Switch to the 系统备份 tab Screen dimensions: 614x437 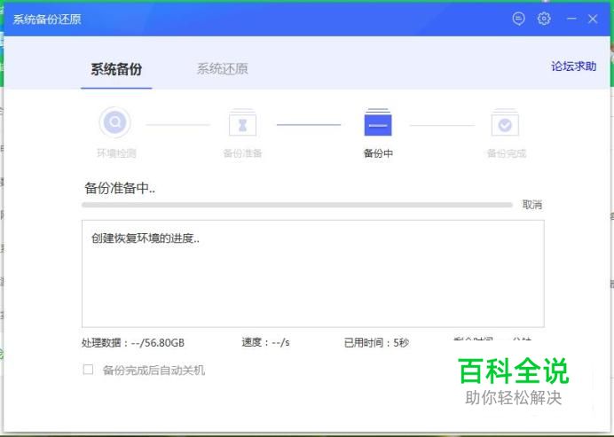[116, 69]
